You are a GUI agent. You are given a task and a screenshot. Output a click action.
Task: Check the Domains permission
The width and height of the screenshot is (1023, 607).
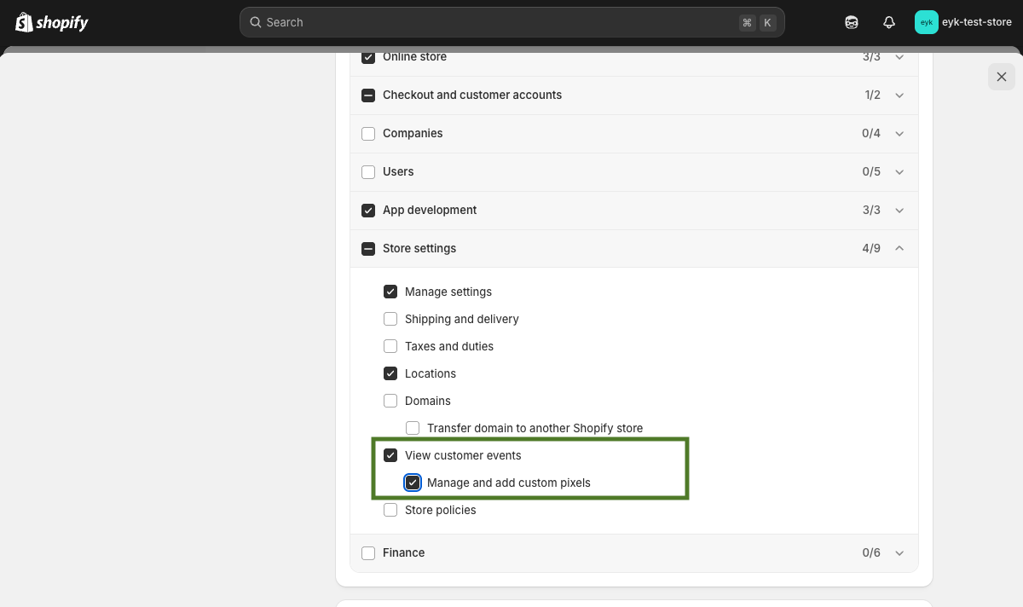tap(390, 401)
